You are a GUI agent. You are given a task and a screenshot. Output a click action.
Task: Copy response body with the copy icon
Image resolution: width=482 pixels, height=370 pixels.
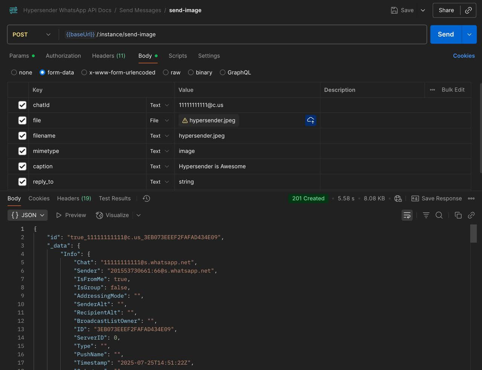tap(458, 215)
